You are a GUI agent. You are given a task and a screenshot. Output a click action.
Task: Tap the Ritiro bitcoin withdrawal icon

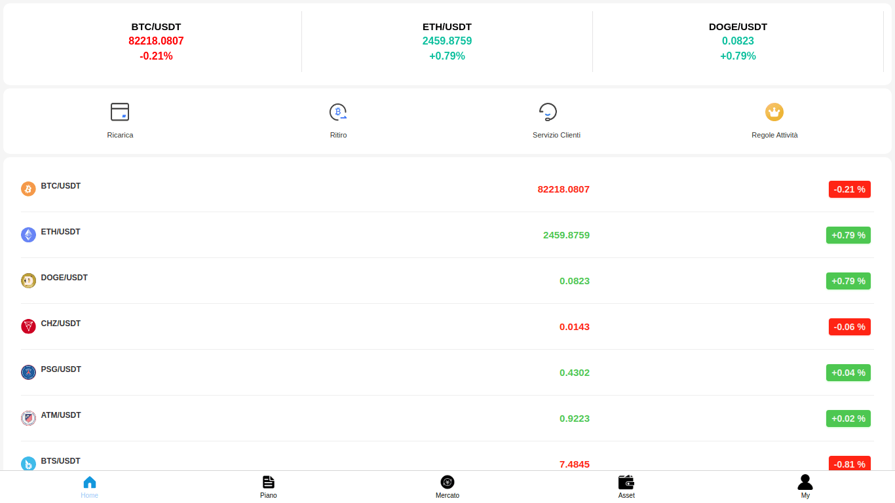tap(338, 112)
